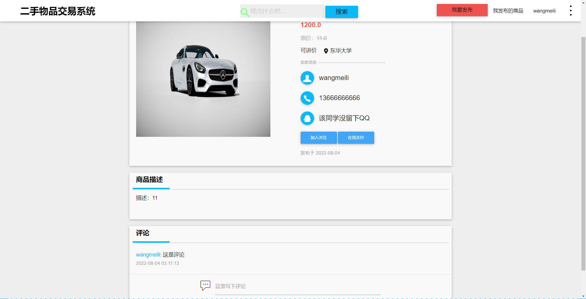
Task: Open the three-dot overflow menu
Action: click(570, 10)
